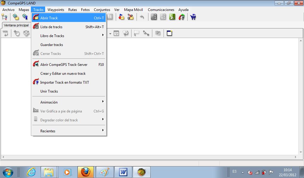Click the rectangle selection cursor icon
The height and width of the screenshot is (178, 304).
137,33
